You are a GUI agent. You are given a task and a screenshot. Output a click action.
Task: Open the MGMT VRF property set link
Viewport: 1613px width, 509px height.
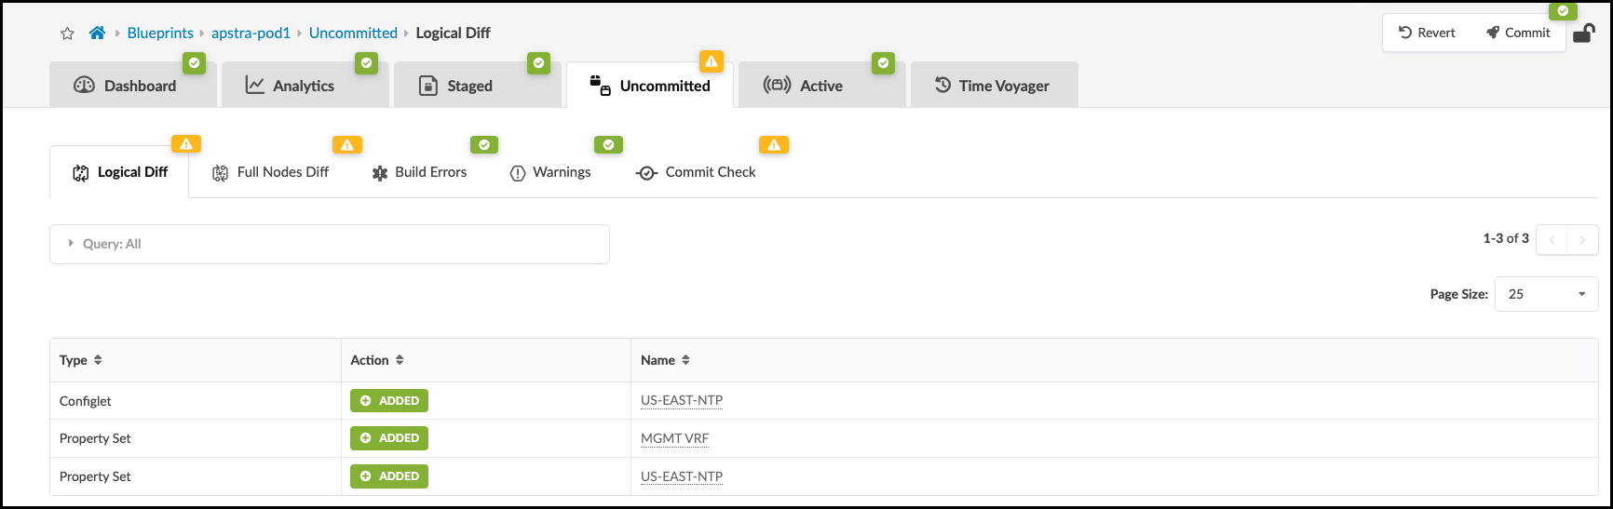[674, 438]
